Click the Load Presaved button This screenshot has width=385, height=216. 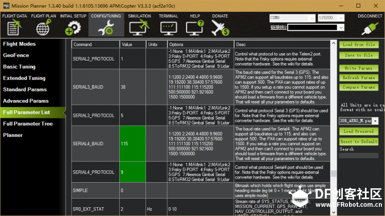(x=359, y=131)
